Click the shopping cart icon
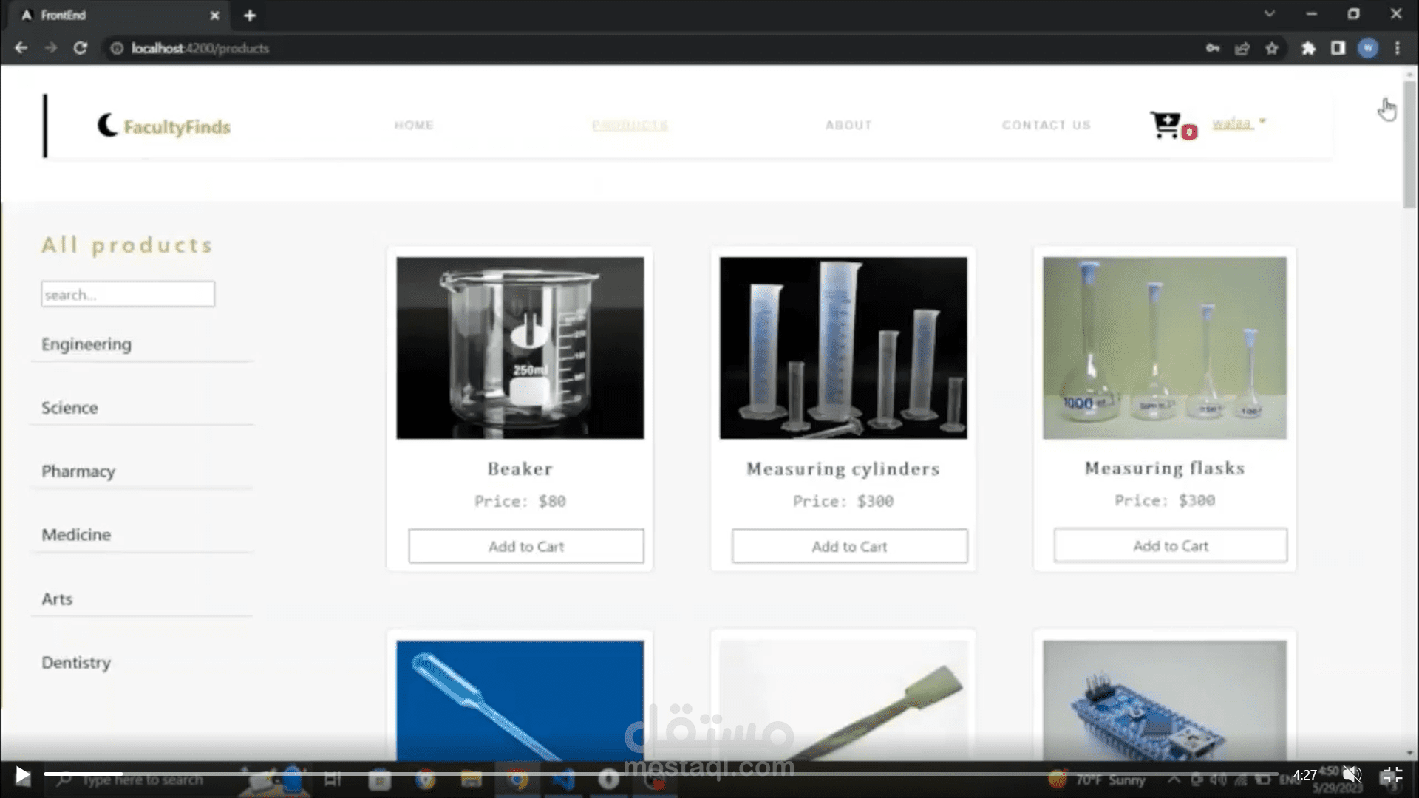Viewport: 1419px width, 798px height. [1166, 125]
